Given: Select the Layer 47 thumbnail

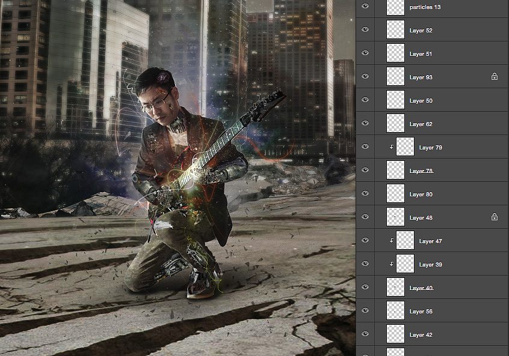Looking at the screenshot, I should click(405, 240).
